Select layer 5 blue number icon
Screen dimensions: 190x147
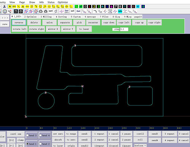point(107,6)
